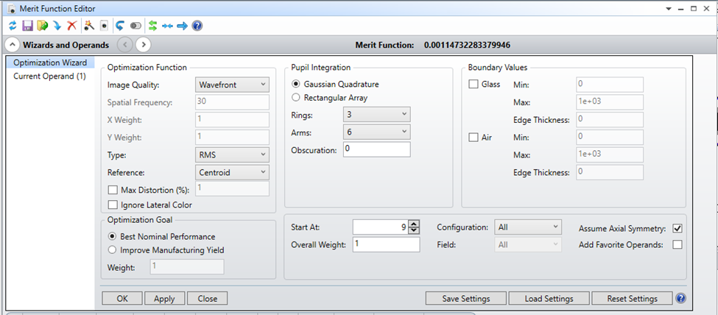Increase Start At with up stepper arrow
Image resolution: width=718 pixels, height=315 pixels.
click(x=413, y=224)
